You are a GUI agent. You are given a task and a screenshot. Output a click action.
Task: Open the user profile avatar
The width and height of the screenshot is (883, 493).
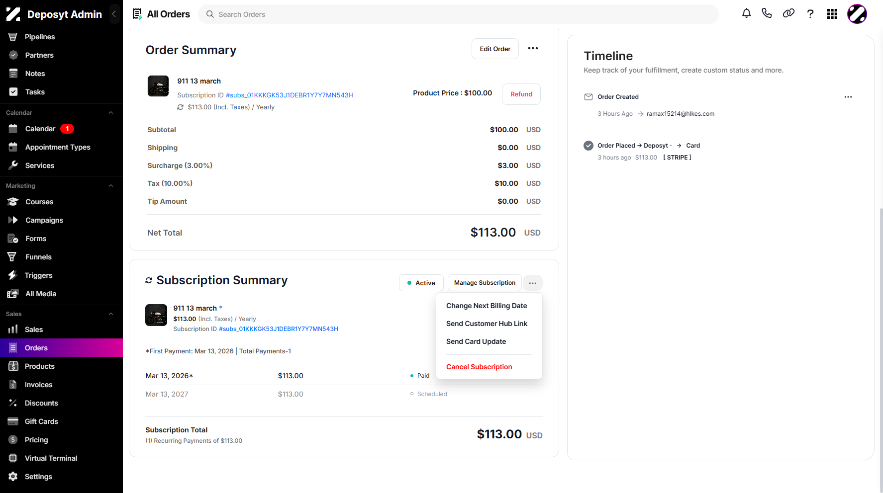point(857,14)
